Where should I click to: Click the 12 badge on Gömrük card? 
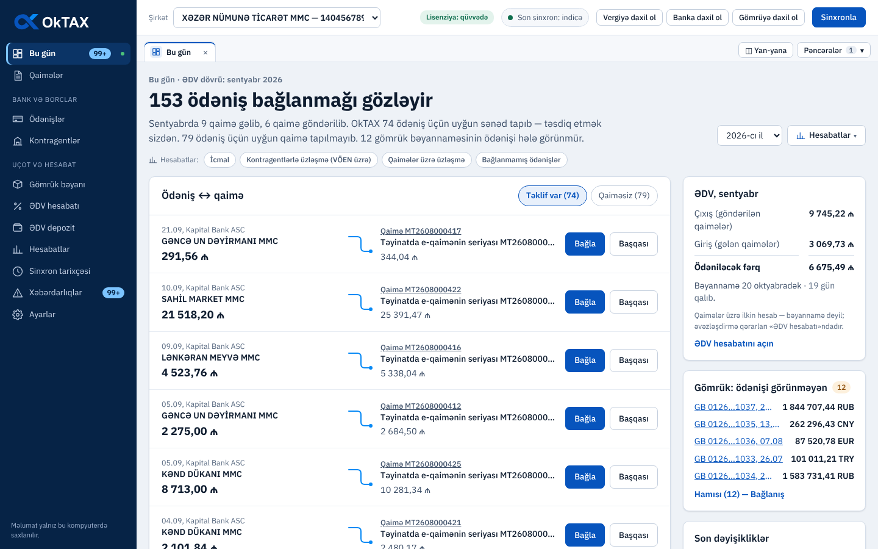841,387
